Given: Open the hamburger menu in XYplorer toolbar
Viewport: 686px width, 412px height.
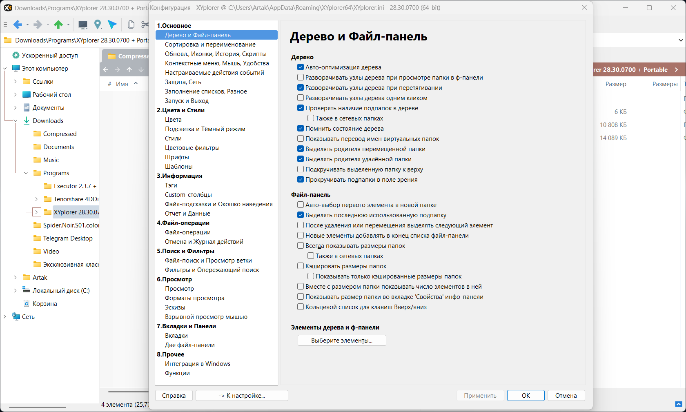Looking at the screenshot, I should (5, 24).
